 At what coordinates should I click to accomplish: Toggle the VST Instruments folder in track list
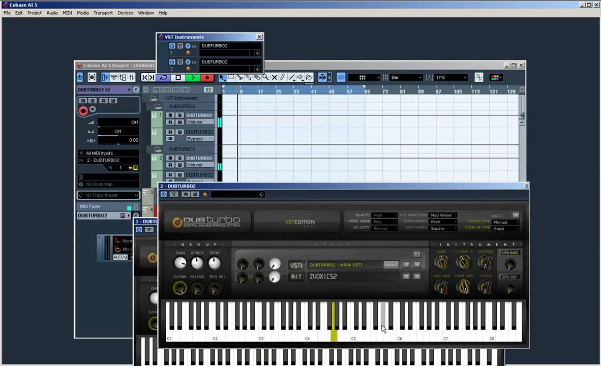pyautogui.click(x=154, y=98)
